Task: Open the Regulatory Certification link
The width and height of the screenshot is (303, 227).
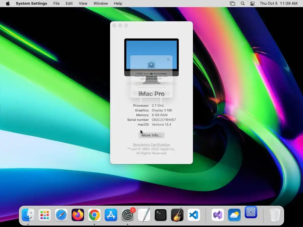Action: pos(151,145)
